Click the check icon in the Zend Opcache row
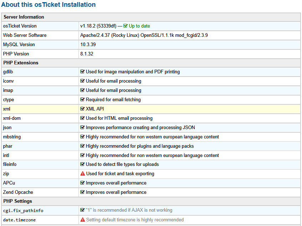Image resolution: width=302 pixels, height=226 pixels. click(x=82, y=192)
